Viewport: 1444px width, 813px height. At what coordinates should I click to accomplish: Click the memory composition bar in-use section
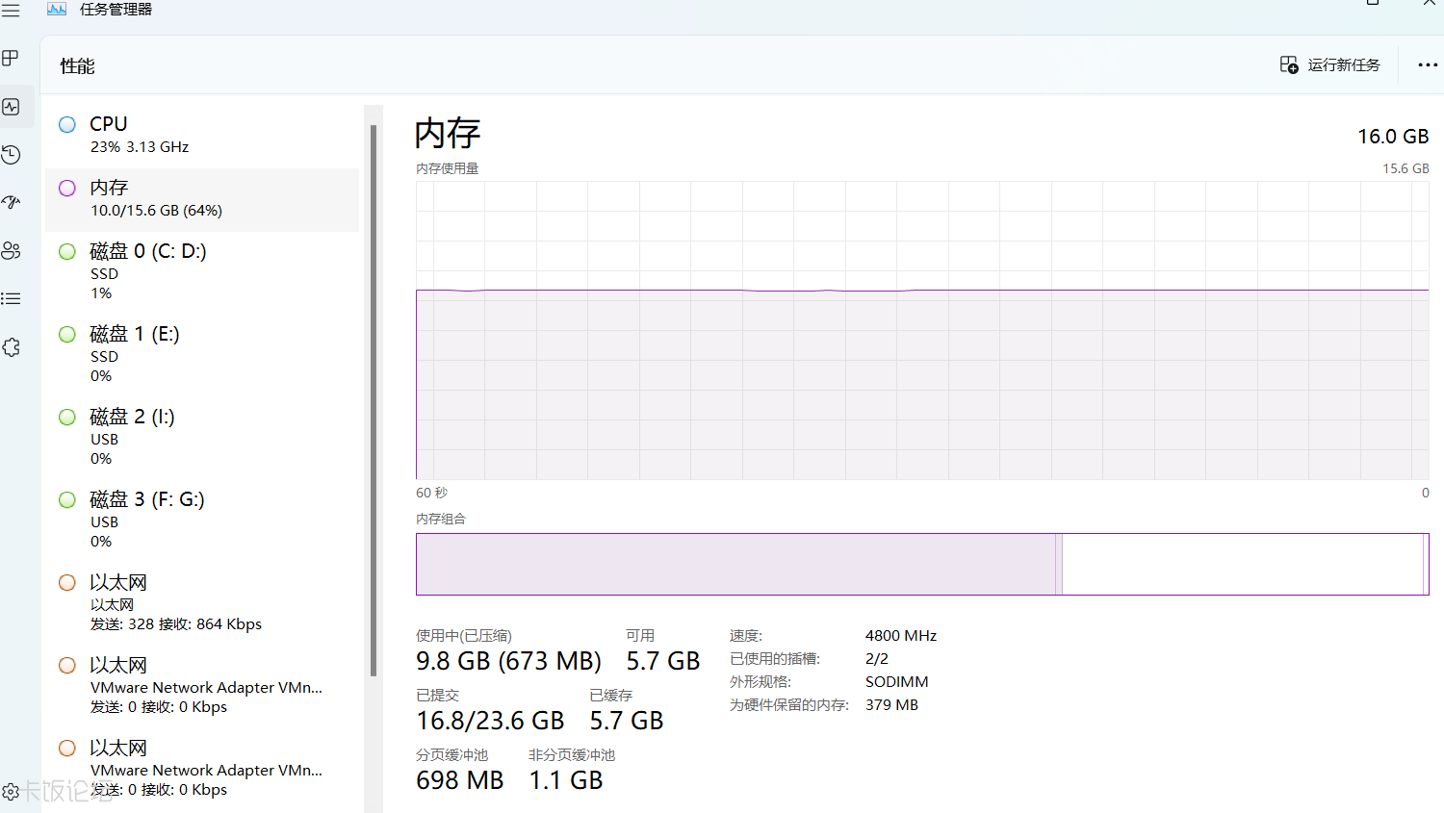click(x=735, y=564)
